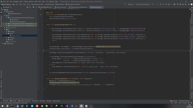
Task: Open the Pixel device selector dropdown
Action: [x=144, y=4]
